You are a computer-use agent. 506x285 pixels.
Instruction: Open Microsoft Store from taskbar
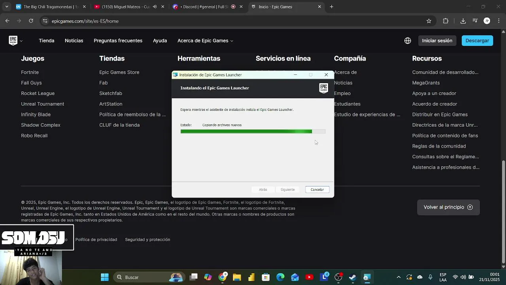266,277
